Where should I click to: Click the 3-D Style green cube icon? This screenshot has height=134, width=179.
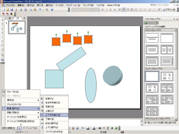click(116, 128)
